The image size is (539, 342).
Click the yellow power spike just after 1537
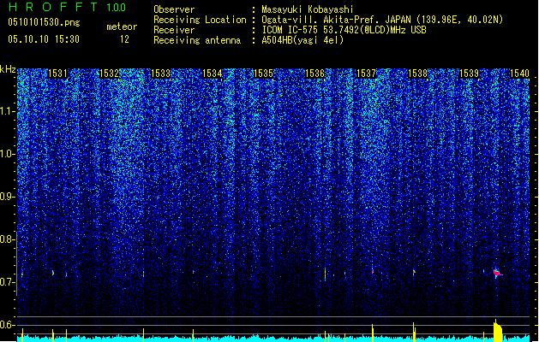point(373,333)
